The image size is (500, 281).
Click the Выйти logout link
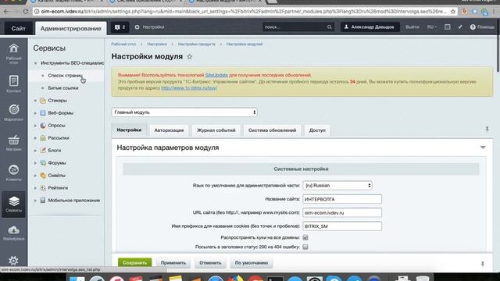click(412, 27)
